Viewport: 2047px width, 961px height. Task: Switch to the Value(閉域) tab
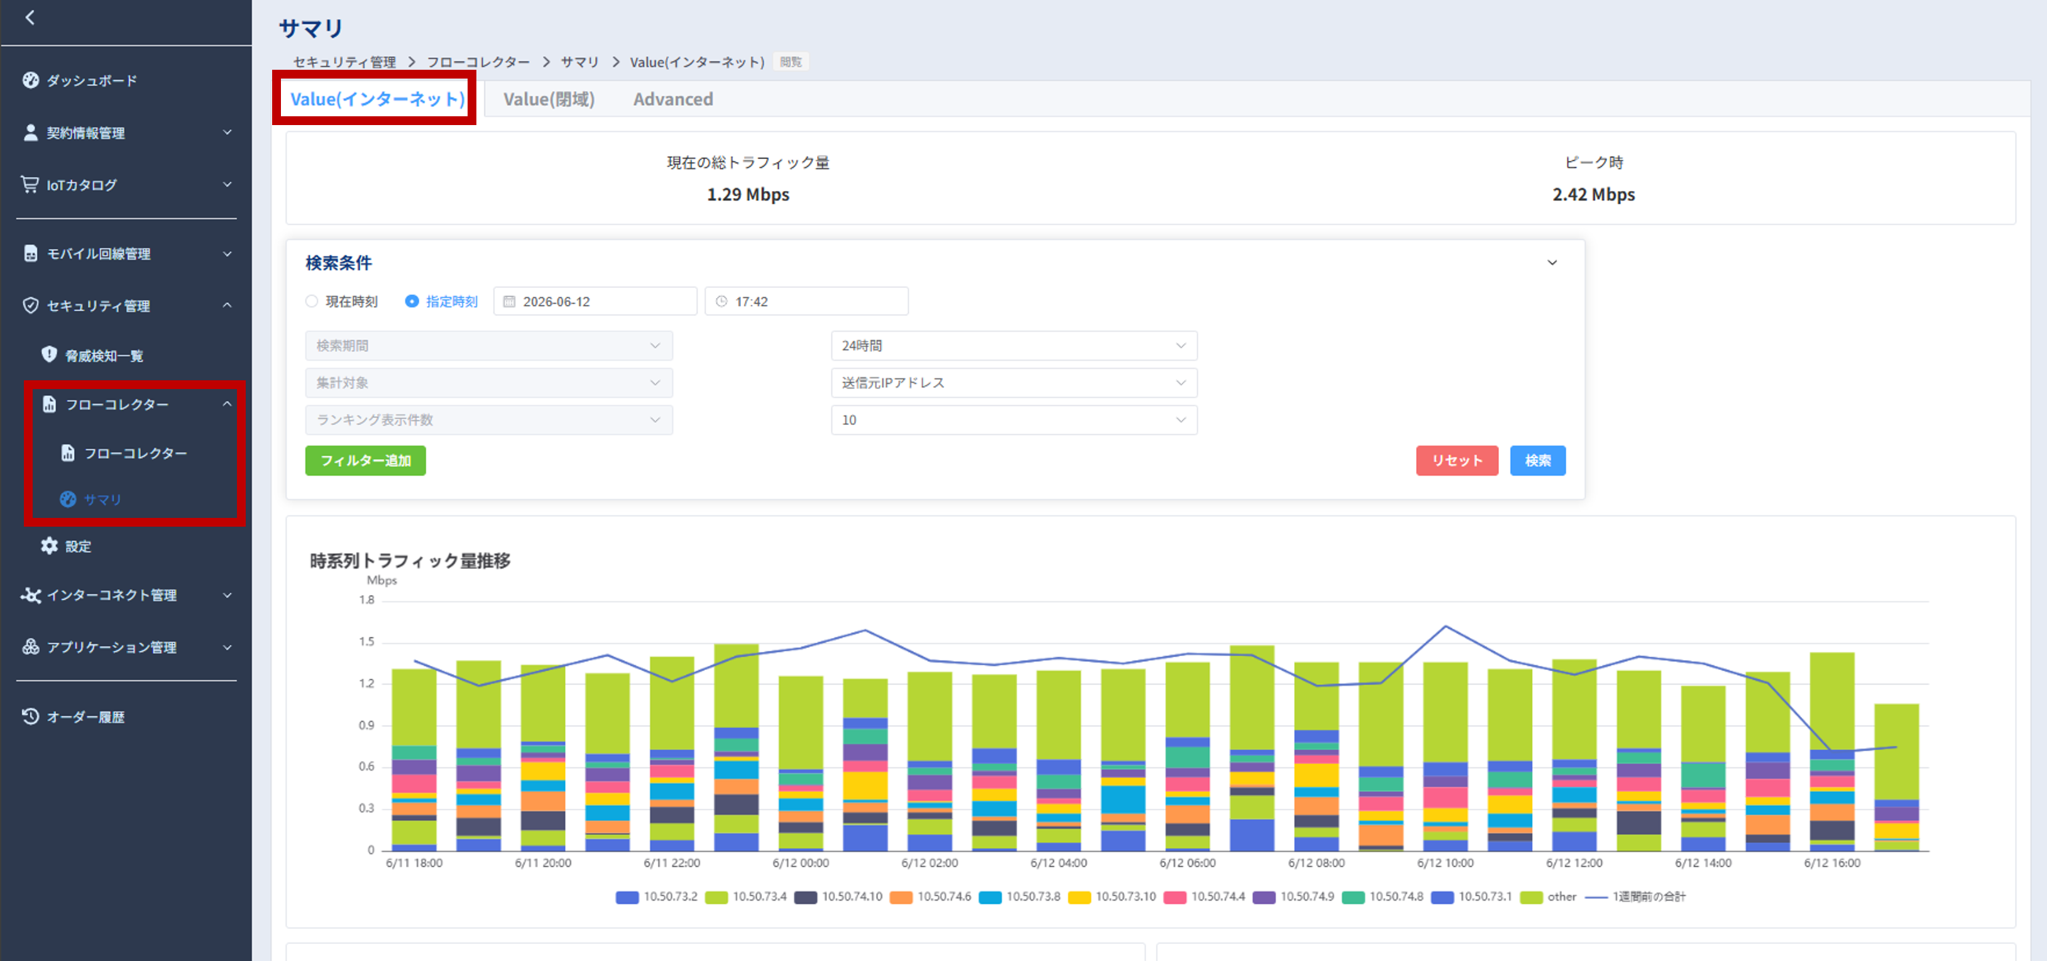pos(549,99)
